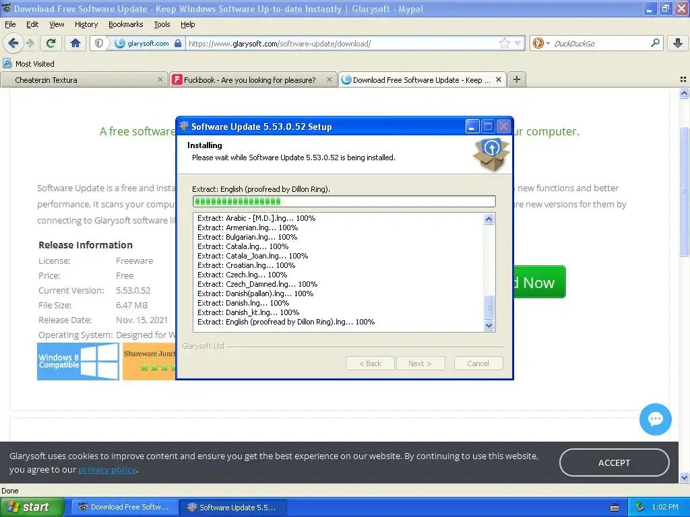Open the Home page icon

75,43
